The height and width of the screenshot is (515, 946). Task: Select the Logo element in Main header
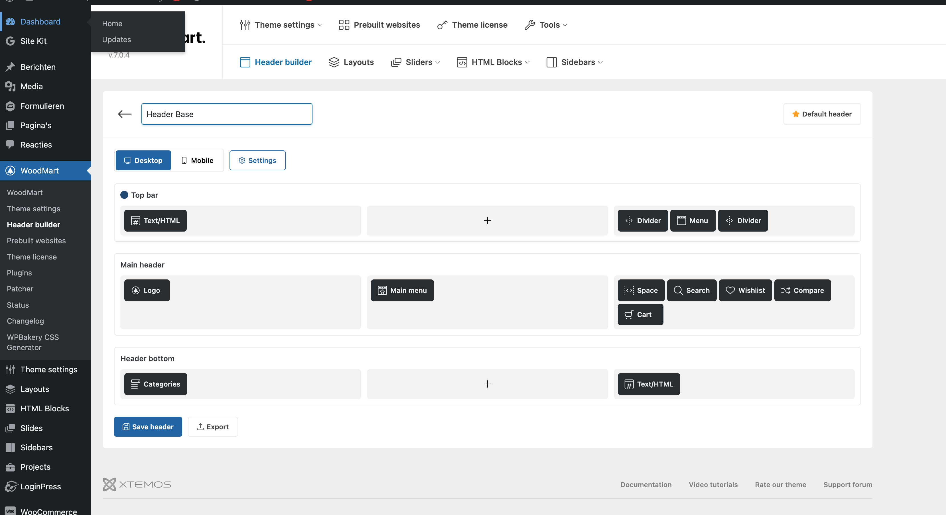pyautogui.click(x=147, y=290)
